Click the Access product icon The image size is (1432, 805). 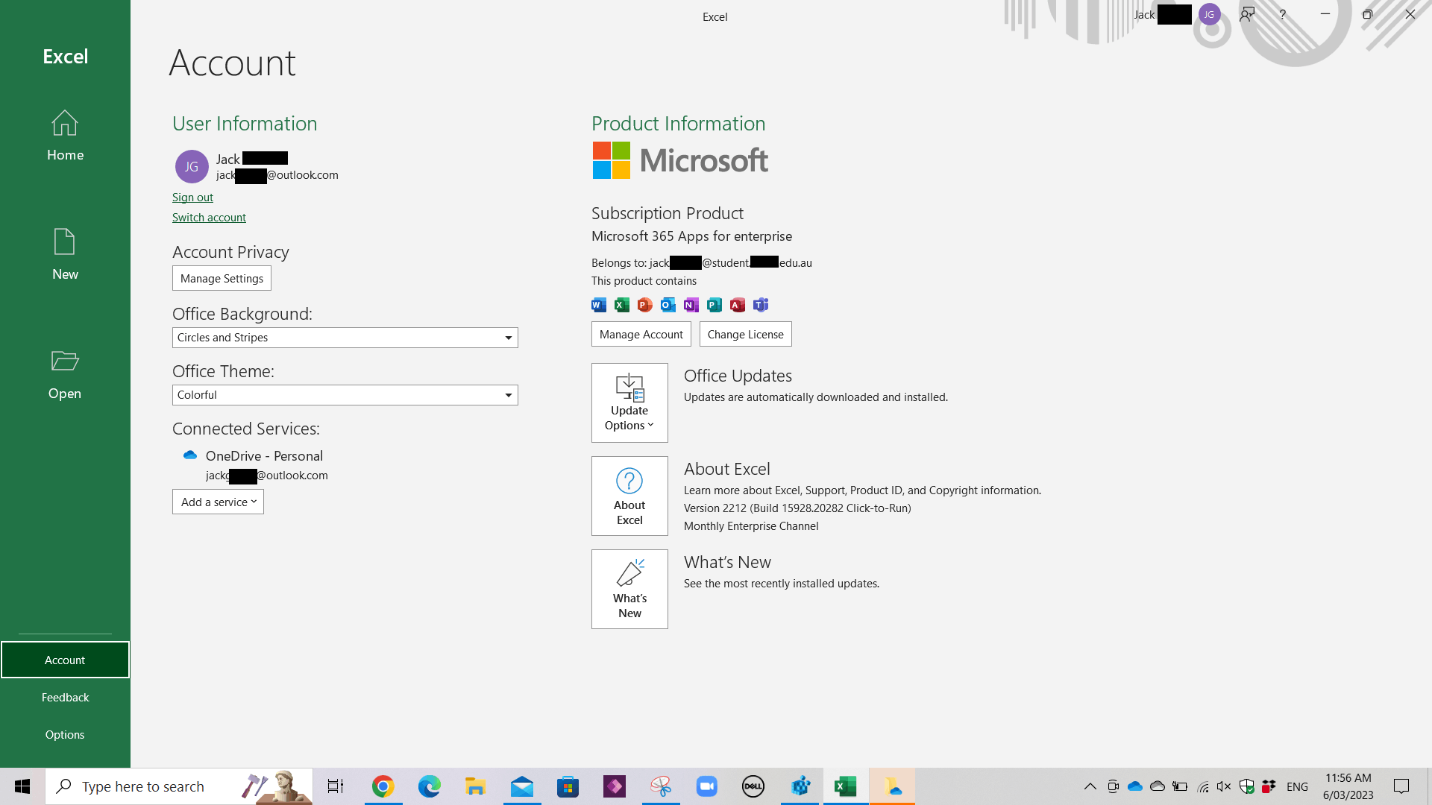[x=738, y=304]
